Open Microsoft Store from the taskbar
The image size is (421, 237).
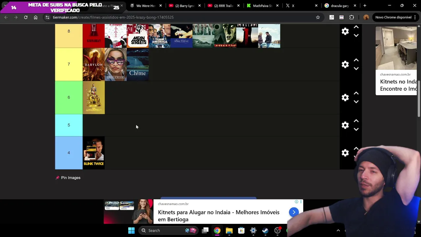coord(241,230)
